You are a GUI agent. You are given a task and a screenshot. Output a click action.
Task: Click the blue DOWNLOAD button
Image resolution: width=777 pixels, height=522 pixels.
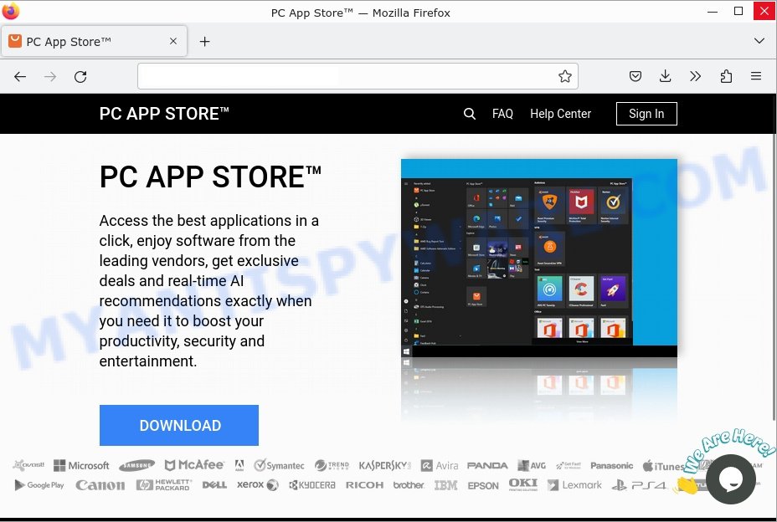click(x=179, y=426)
